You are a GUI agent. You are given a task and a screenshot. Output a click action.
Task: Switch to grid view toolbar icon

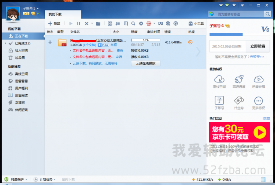tap(110, 24)
